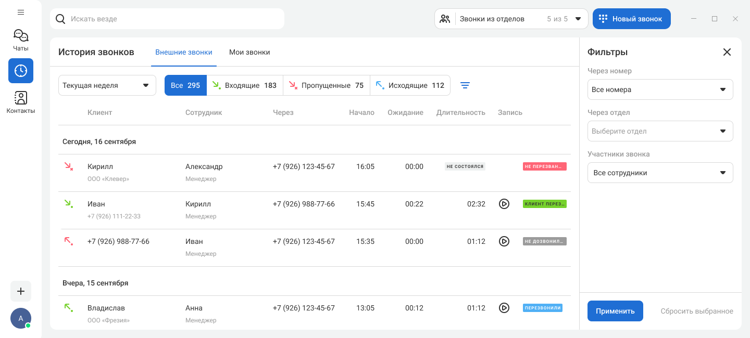Image resolution: width=750 pixels, height=338 pixels.
Task: Toggle the filter lines icon
Action: pyautogui.click(x=465, y=85)
